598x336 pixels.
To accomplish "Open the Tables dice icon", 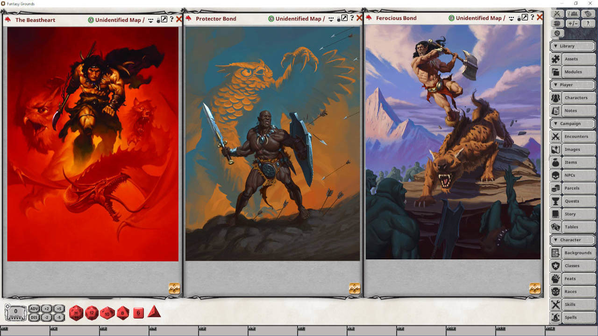I will pyautogui.click(x=555, y=227).
